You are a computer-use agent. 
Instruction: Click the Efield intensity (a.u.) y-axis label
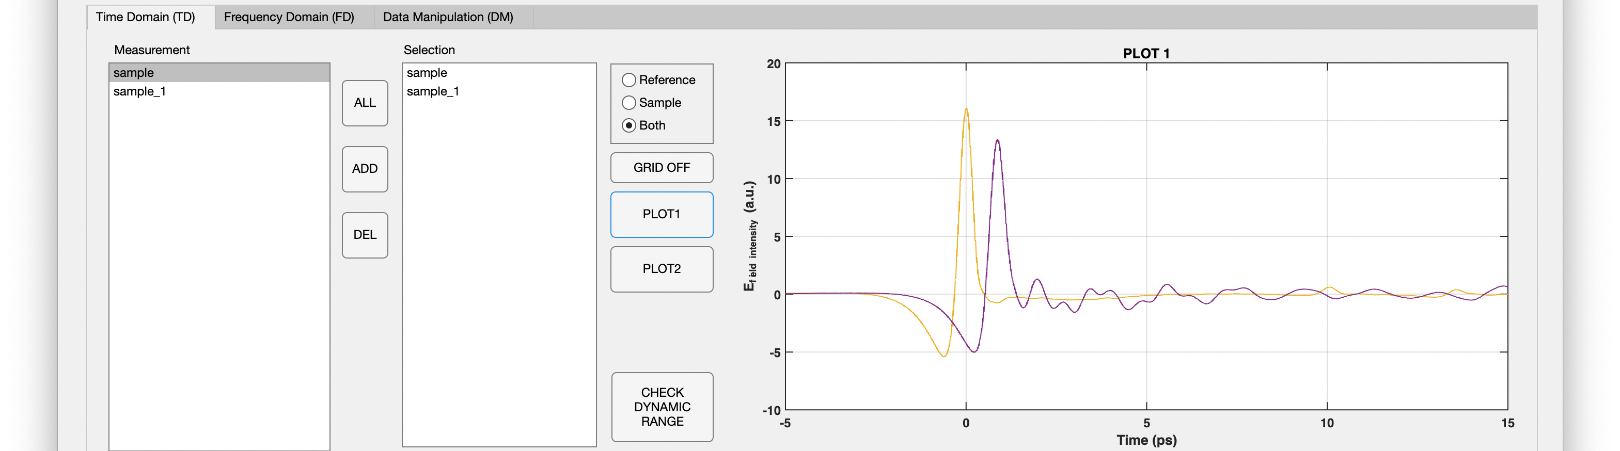pos(750,236)
